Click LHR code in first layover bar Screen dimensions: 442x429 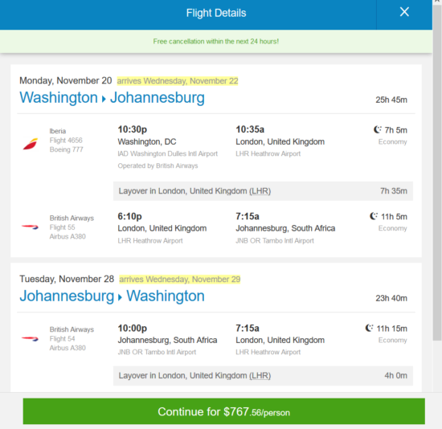260,191
